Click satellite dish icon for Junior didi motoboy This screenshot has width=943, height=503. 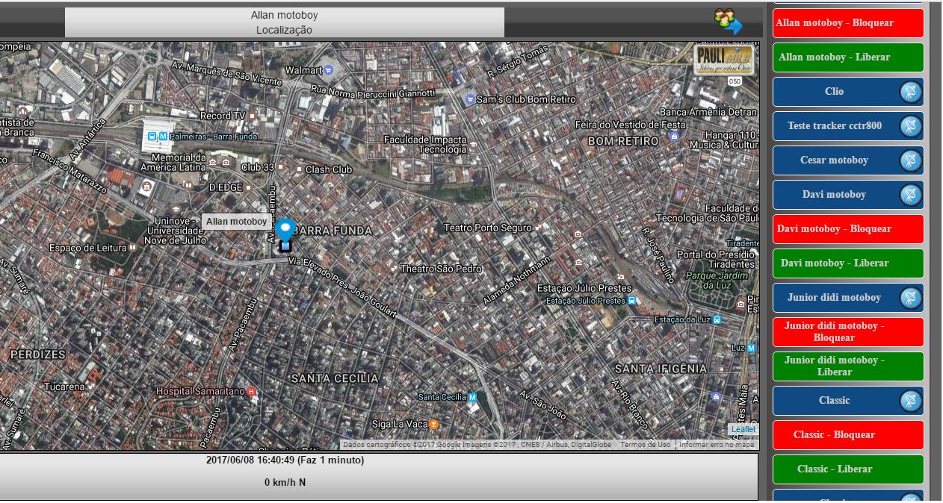click(x=910, y=298)
